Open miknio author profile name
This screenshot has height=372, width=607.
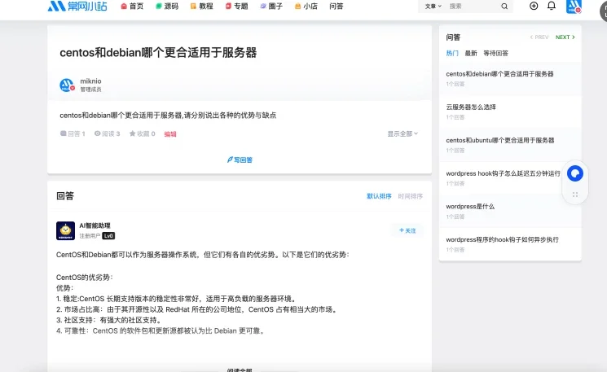coord(90,81)
